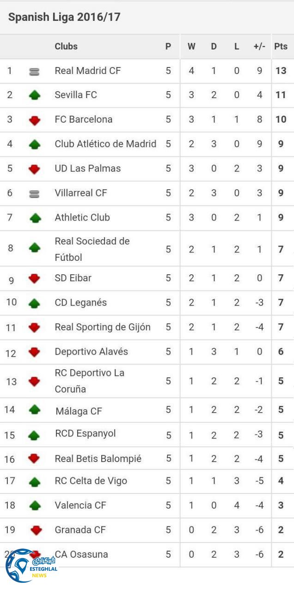Click the green up arrow beside Sevilla FC
This screenshot has width=294, height=592.
[x=35, y=96]
